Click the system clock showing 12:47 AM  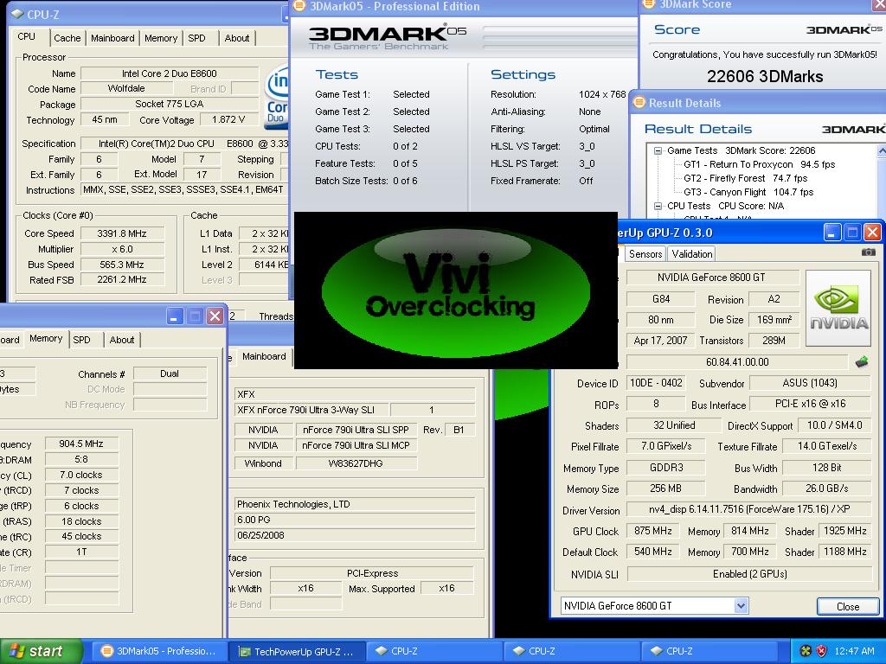(x=854, y=651)
